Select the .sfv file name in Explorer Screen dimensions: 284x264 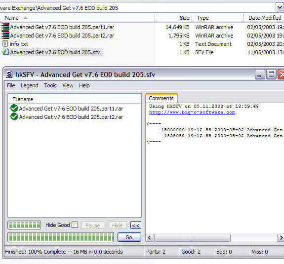tap(55, 52)
